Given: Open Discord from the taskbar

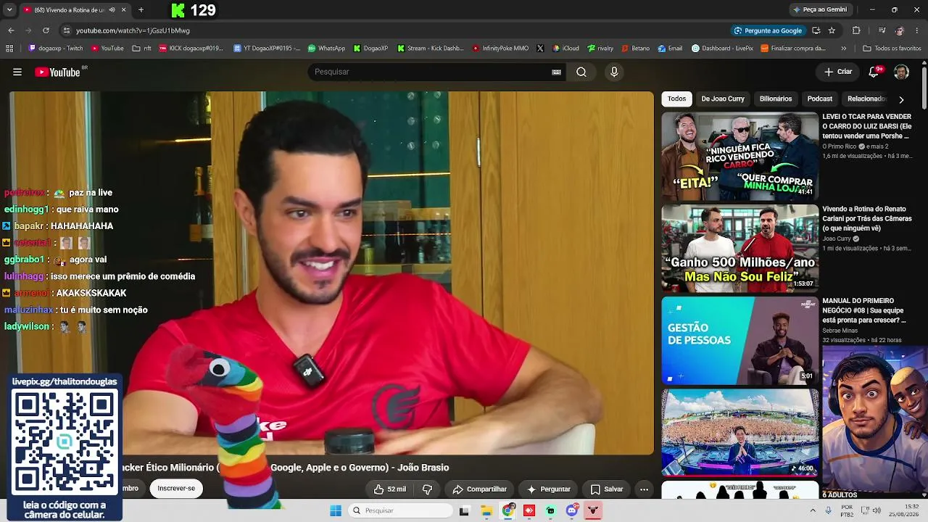Looking at the screenshot, I should coord(572,510).
